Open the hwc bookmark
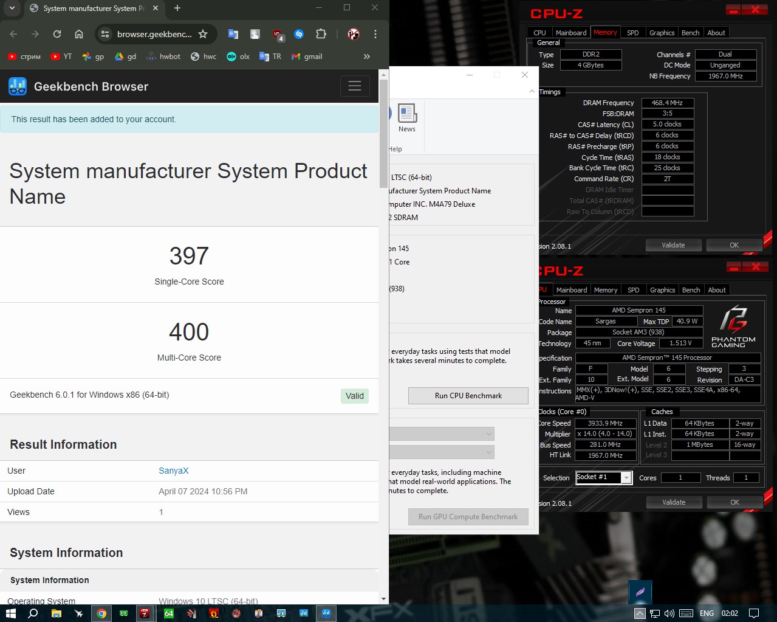 [204, 57]
